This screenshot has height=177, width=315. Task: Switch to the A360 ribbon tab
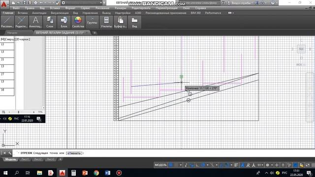(138, 13)
